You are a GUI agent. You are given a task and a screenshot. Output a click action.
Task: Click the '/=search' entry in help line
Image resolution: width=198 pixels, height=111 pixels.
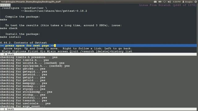coord(87,51)
